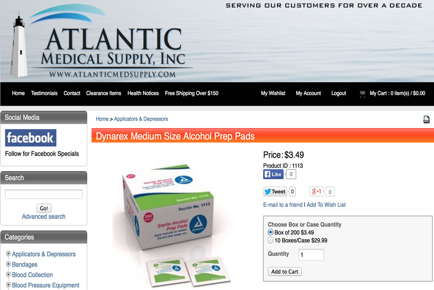Click the Quantity input box
434x290 pixels.
[311, 255]
